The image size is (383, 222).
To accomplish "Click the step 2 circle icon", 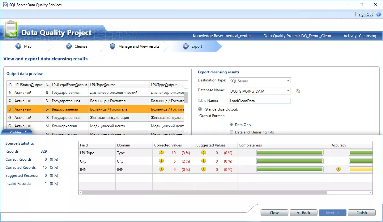I will 69,46.
